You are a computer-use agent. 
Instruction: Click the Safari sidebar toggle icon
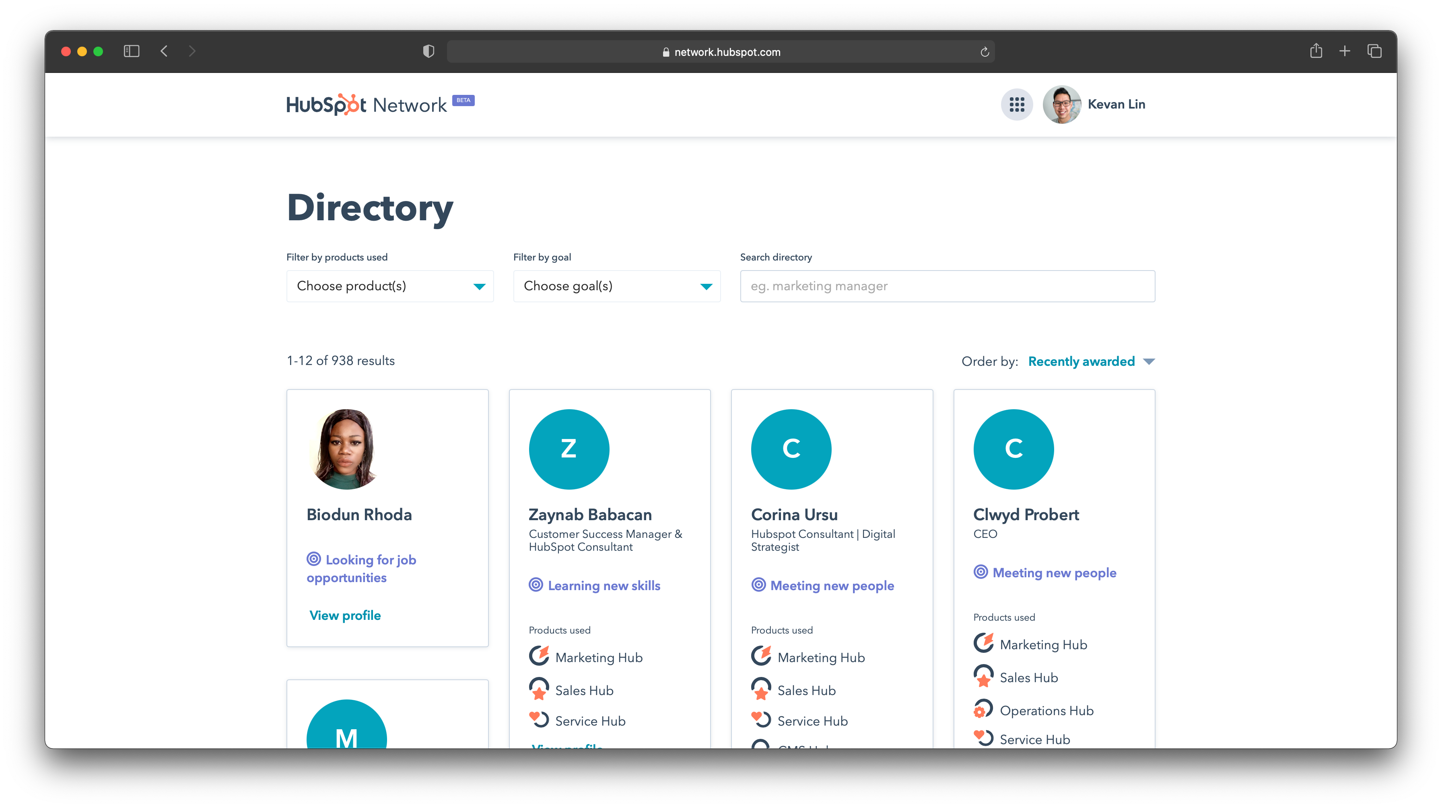pyautogui.click(x=131, y=51)
